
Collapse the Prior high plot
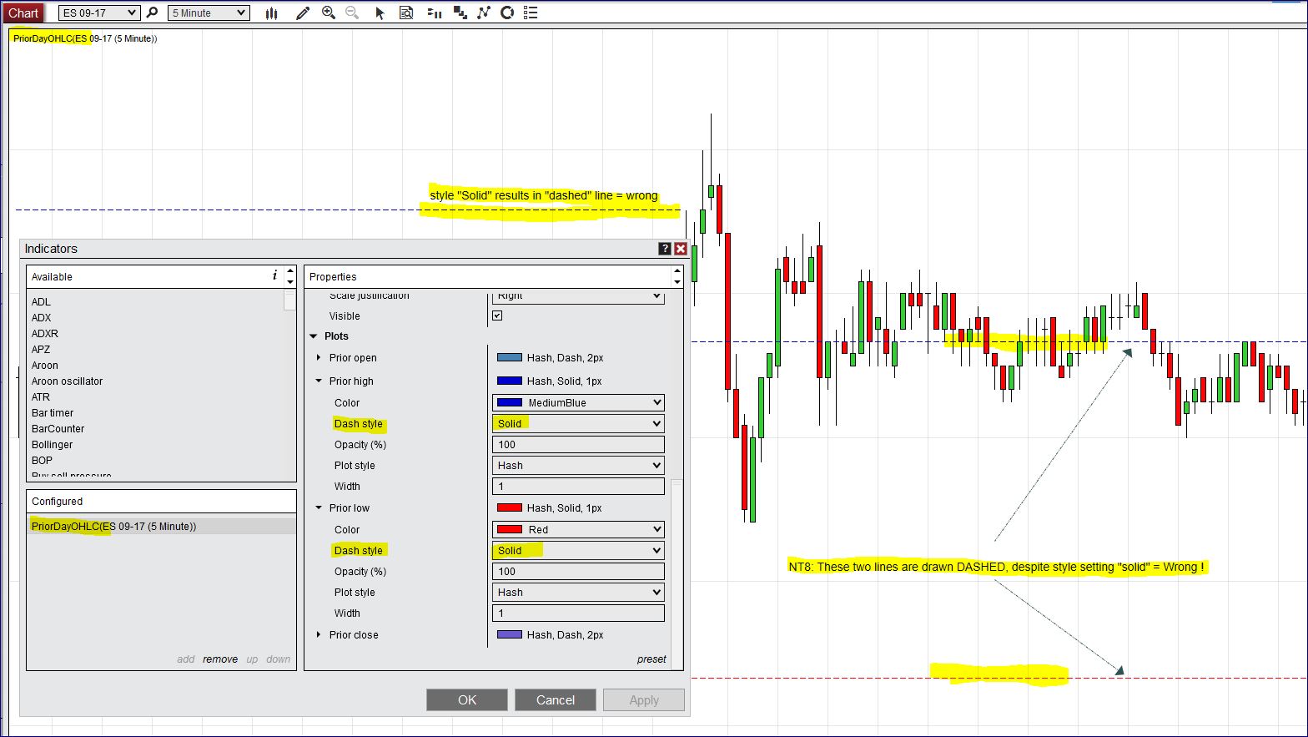[x=319, y=381]
